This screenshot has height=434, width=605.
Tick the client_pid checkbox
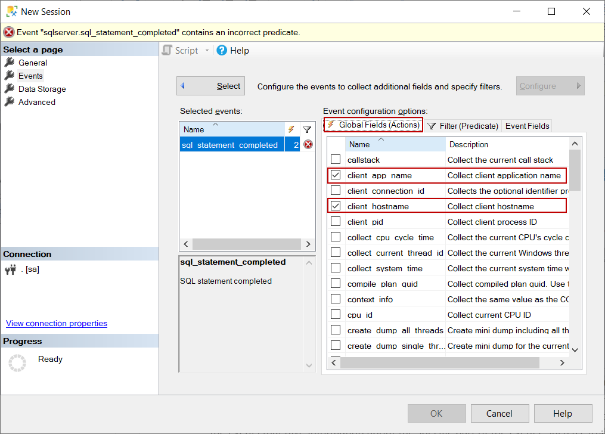(336, 222)
